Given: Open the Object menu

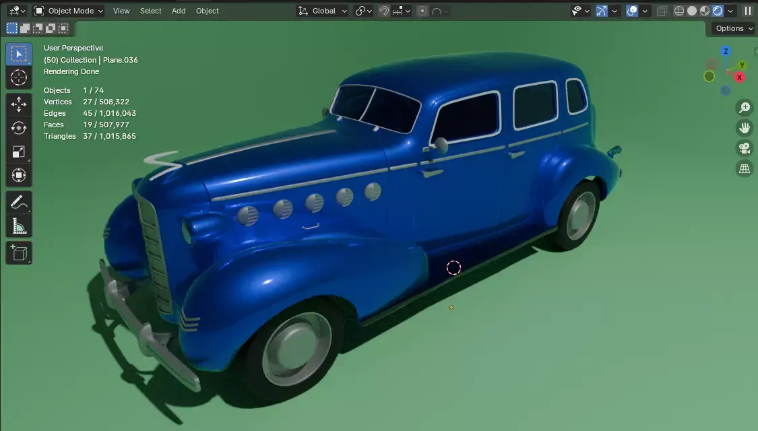Looking at the screenshot, I should (x=208, y=11).
